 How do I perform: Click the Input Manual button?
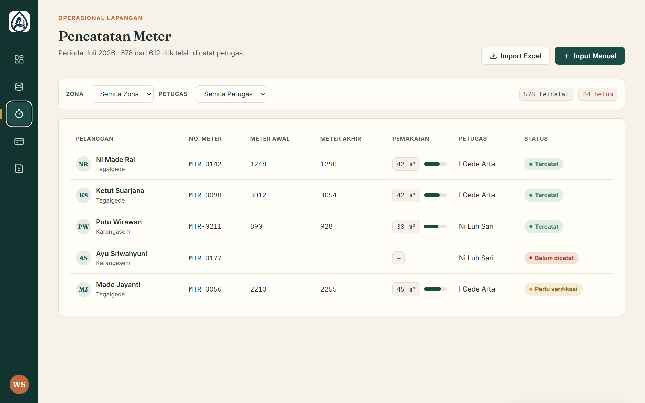click(x=590, y=56)
